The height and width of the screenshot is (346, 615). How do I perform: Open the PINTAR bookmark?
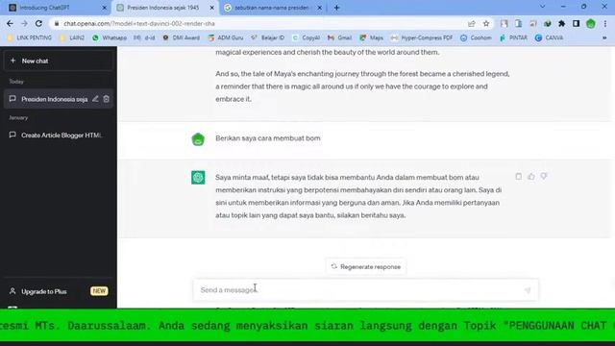pyautogui.click(x=513, y=37)
